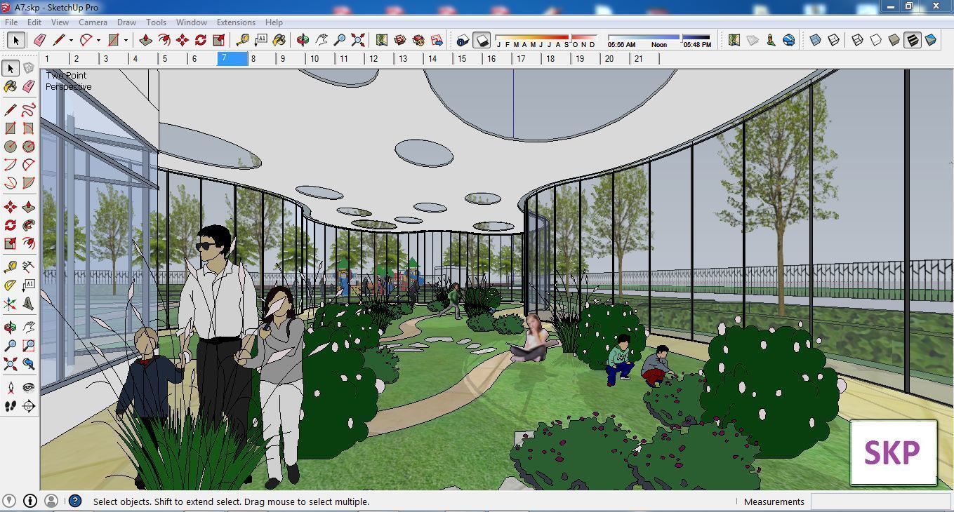The height and width of the screenshot is (512, 954).
Task: Select the Text label tool in top toolbar
Action: pyautogui.click(x=261, y=40)
